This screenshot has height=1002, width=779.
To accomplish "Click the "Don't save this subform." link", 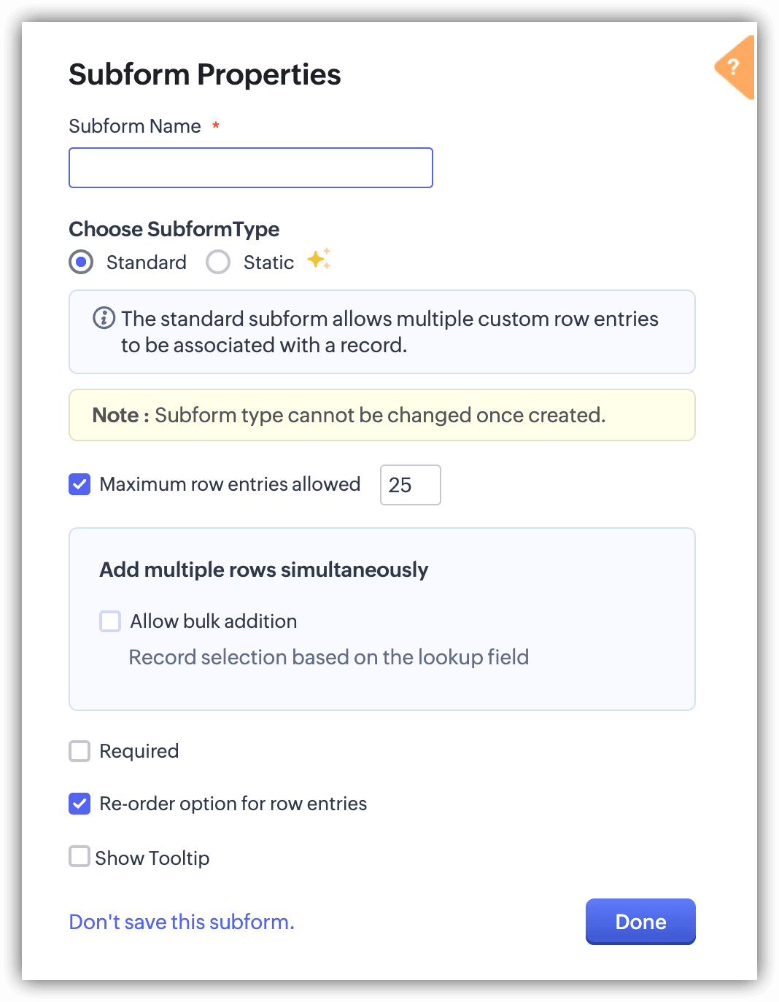I will tap(182, 922).
